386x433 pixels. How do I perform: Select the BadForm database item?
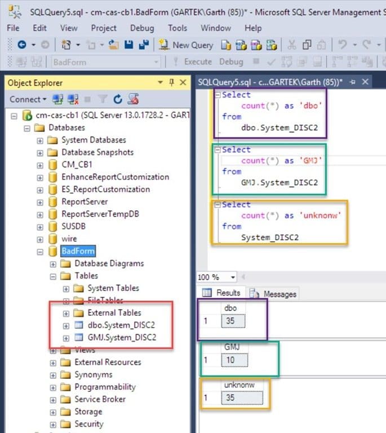[x=78, y=251]
